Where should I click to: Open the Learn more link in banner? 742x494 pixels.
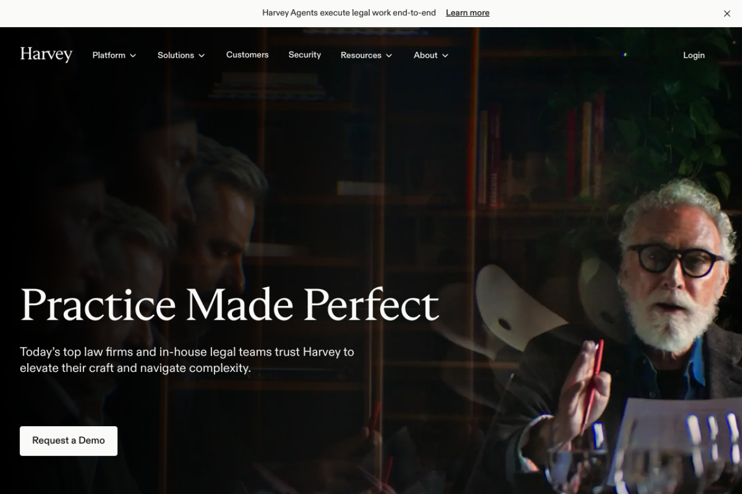467,13
